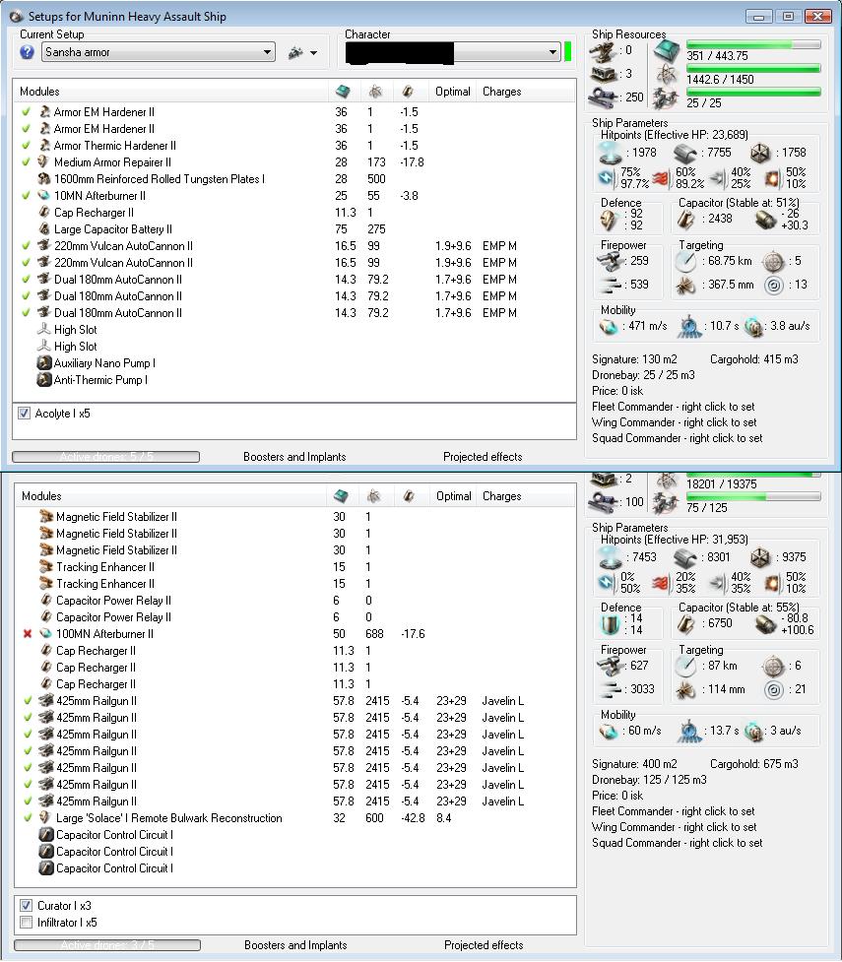The width and height of the screenshot is (842, 962).
Task: Click thermal resistance icon showing 60% and 89.2%
Action: [661, 178]
